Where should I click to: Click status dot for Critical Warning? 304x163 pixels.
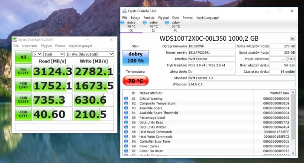[x=126, y=98]
